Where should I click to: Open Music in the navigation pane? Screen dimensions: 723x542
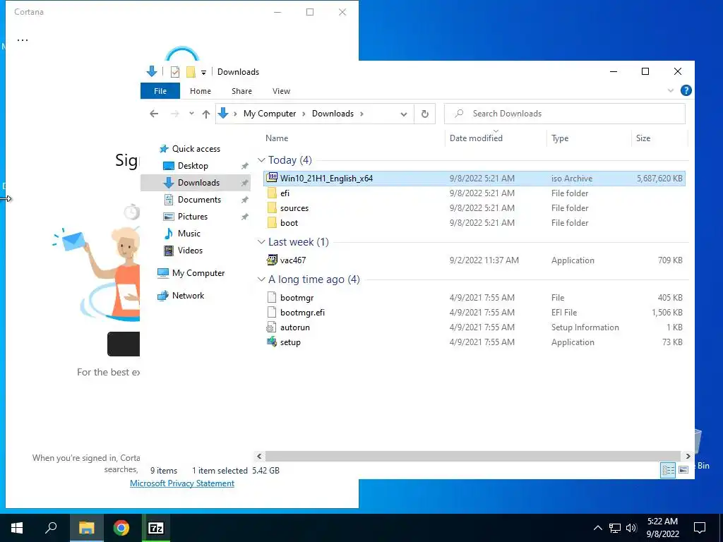[189, 233]
